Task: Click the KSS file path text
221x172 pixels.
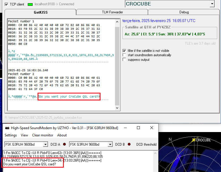Action: [43, 118]
